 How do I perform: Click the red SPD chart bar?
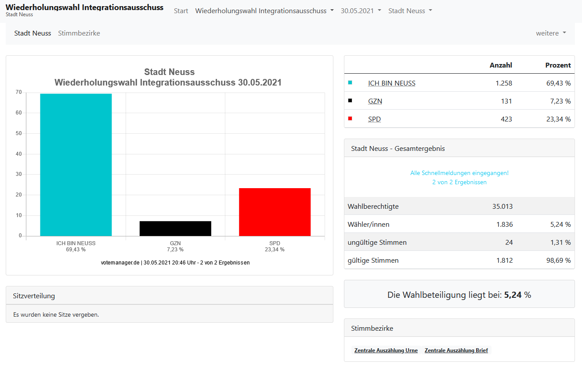[275, 212]
